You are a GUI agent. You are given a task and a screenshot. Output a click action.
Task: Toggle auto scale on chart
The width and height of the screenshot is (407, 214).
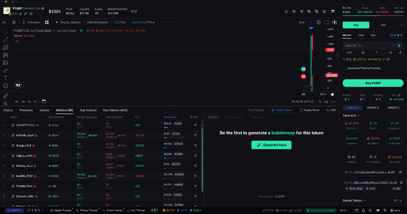click(333, 101)
